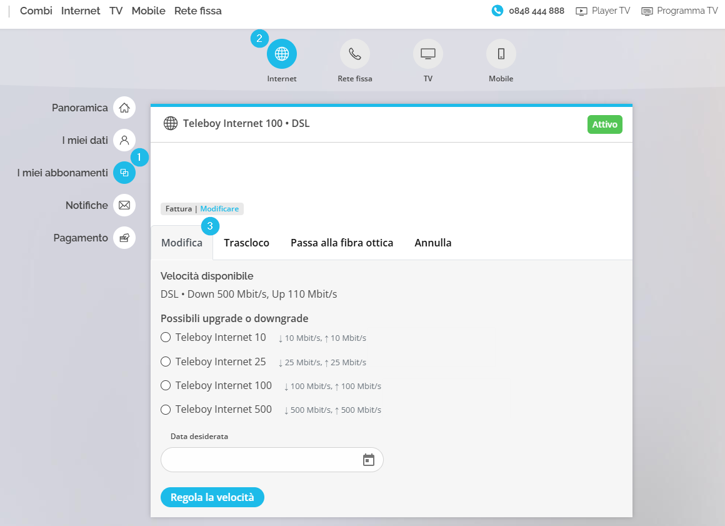Open the Internet top menu item
Screen dimensions: 725x526
[x=81, y=11]
